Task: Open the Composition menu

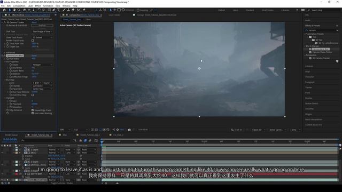Action: (x=19, y=6)
